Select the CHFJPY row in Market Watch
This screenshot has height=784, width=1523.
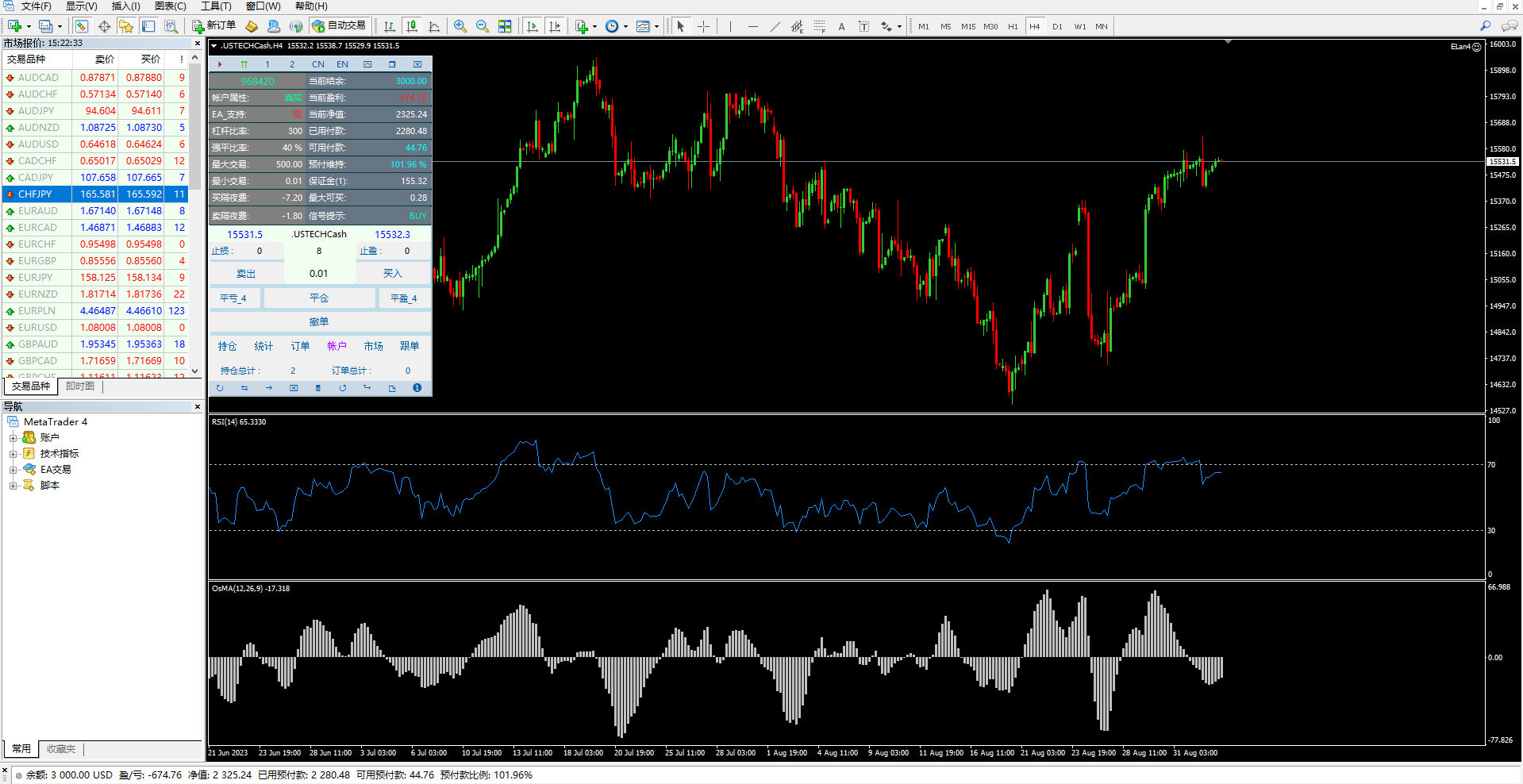tap(96, 194)
